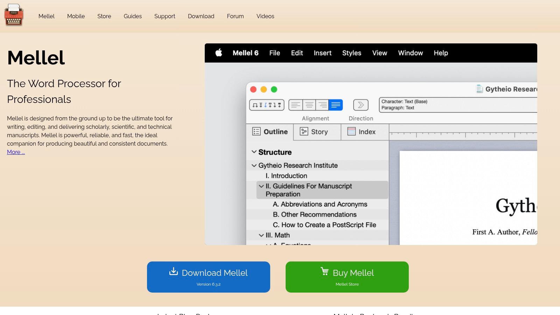Click the text Direction arrow icon
Viewport: 560px width, 315px height.
pyautogui.click(x=360, y=105)
